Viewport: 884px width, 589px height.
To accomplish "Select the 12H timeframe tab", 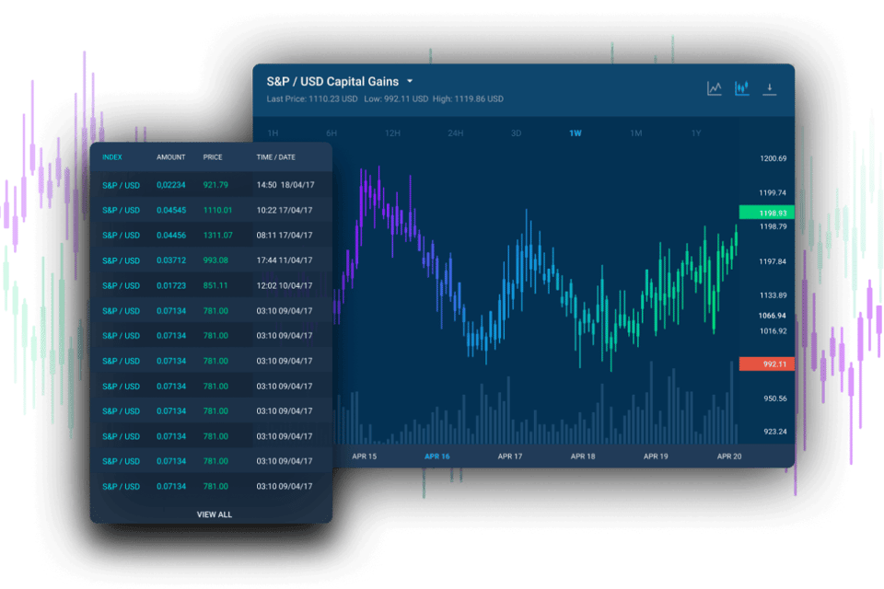I will click(x=392, y=133).
